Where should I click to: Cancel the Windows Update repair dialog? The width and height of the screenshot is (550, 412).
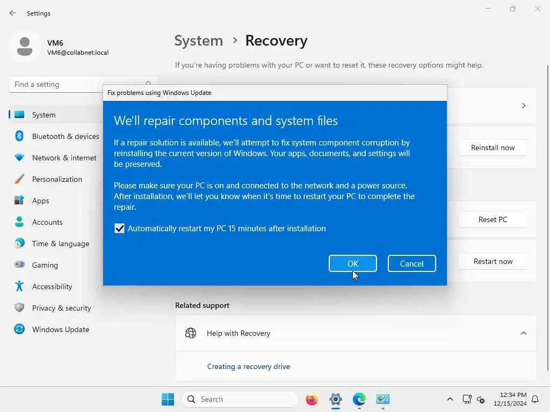411,263
